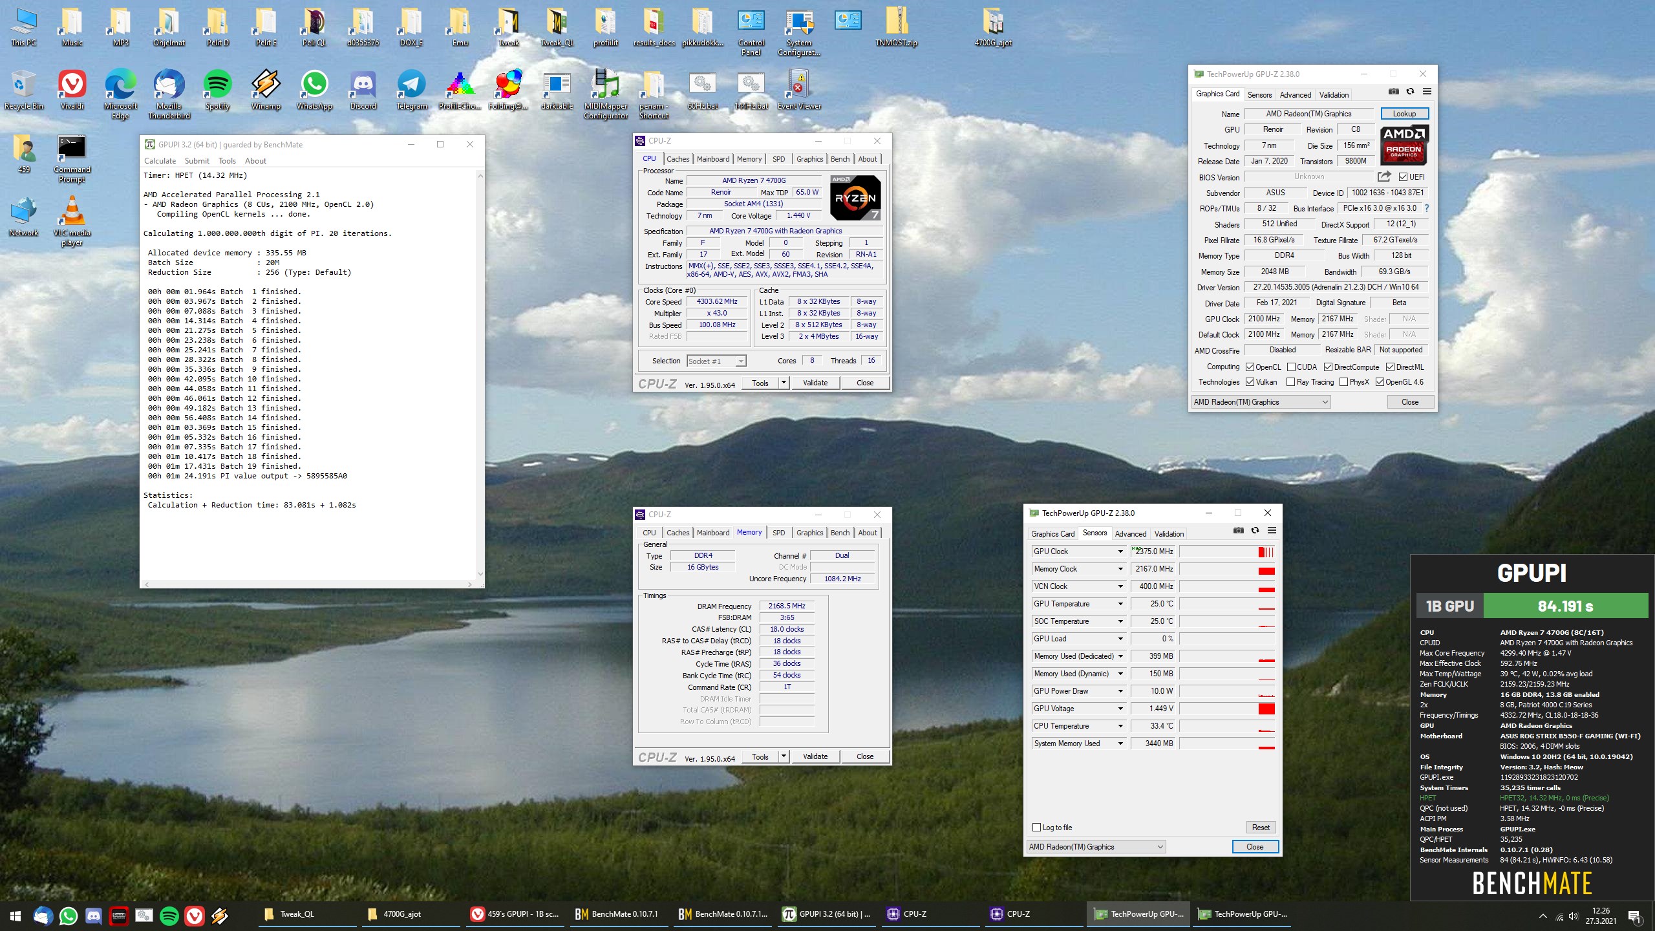Toggle the CUDA checkbox

(x=1291, y=367)
